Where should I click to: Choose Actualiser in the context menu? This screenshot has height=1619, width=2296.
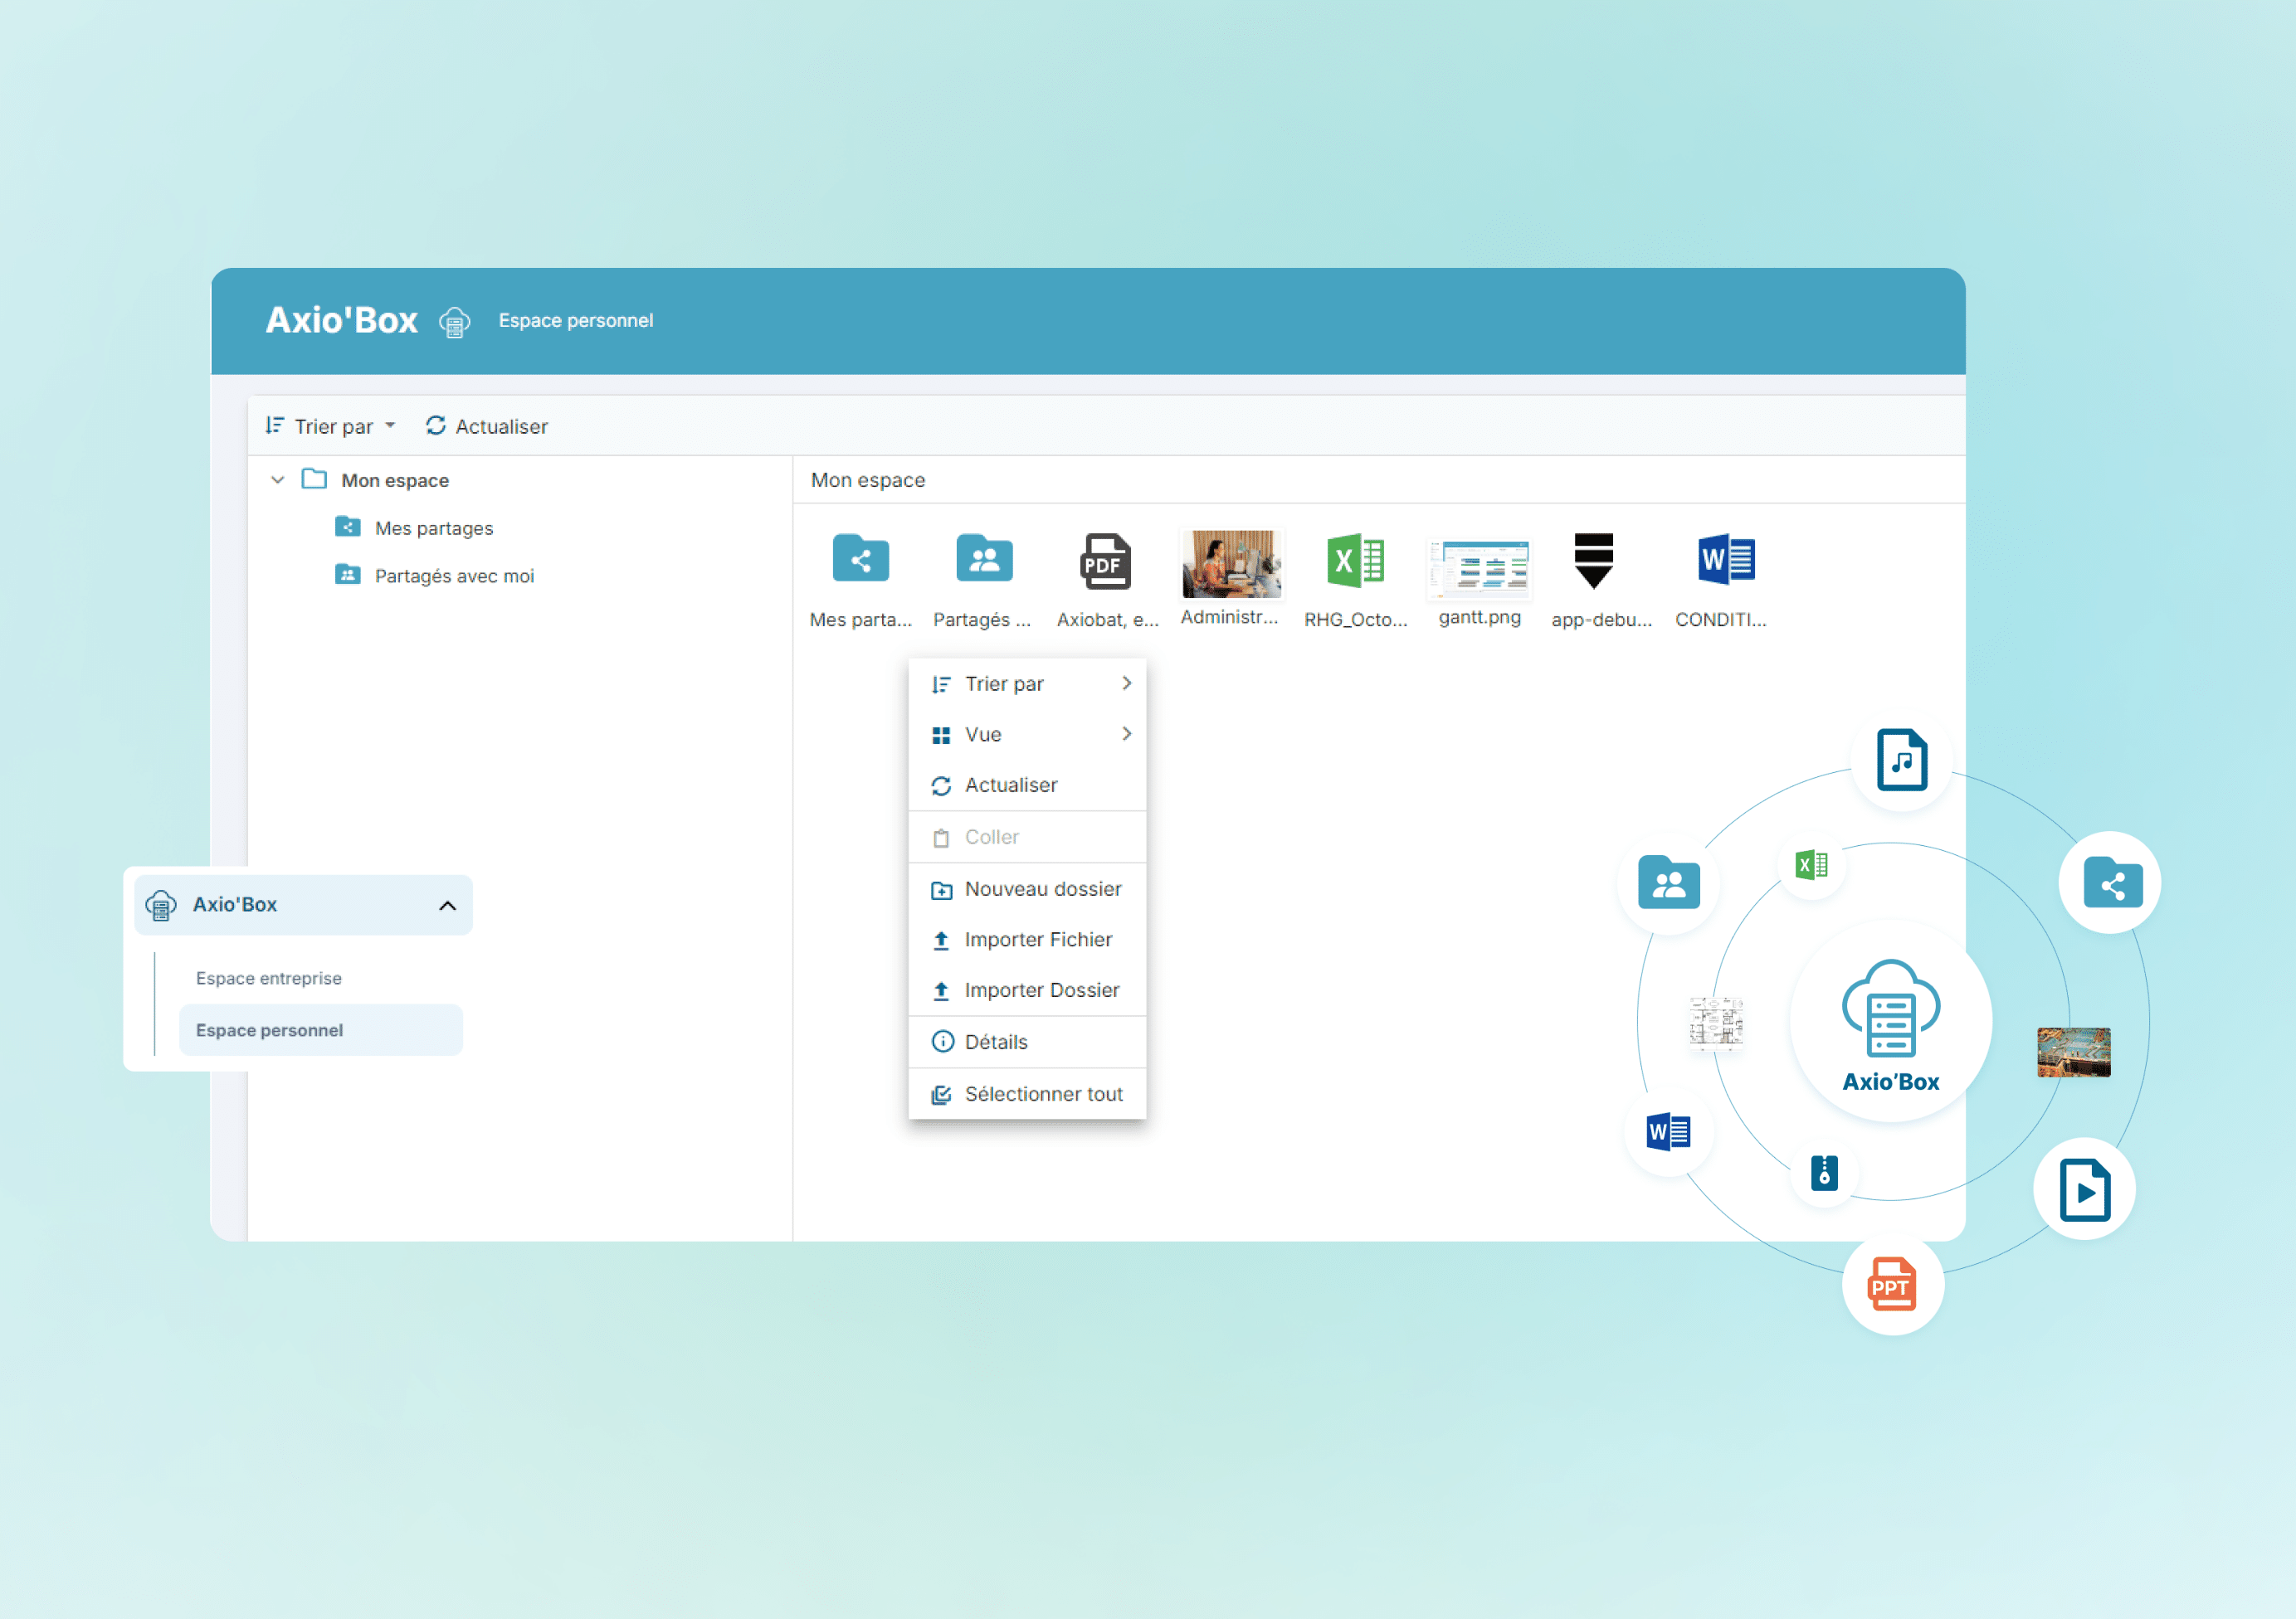tap(1027, 785)
